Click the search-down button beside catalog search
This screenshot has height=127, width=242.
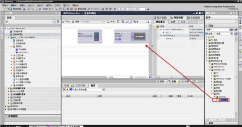pyautogui.click(x=232, y=30)
